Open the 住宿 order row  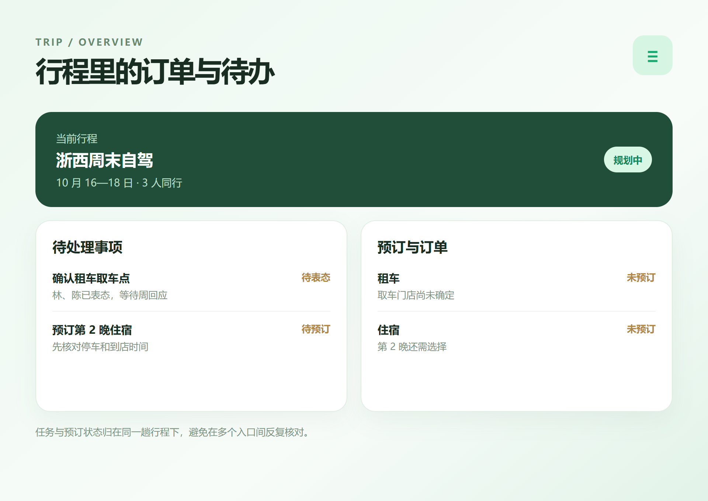516,338
